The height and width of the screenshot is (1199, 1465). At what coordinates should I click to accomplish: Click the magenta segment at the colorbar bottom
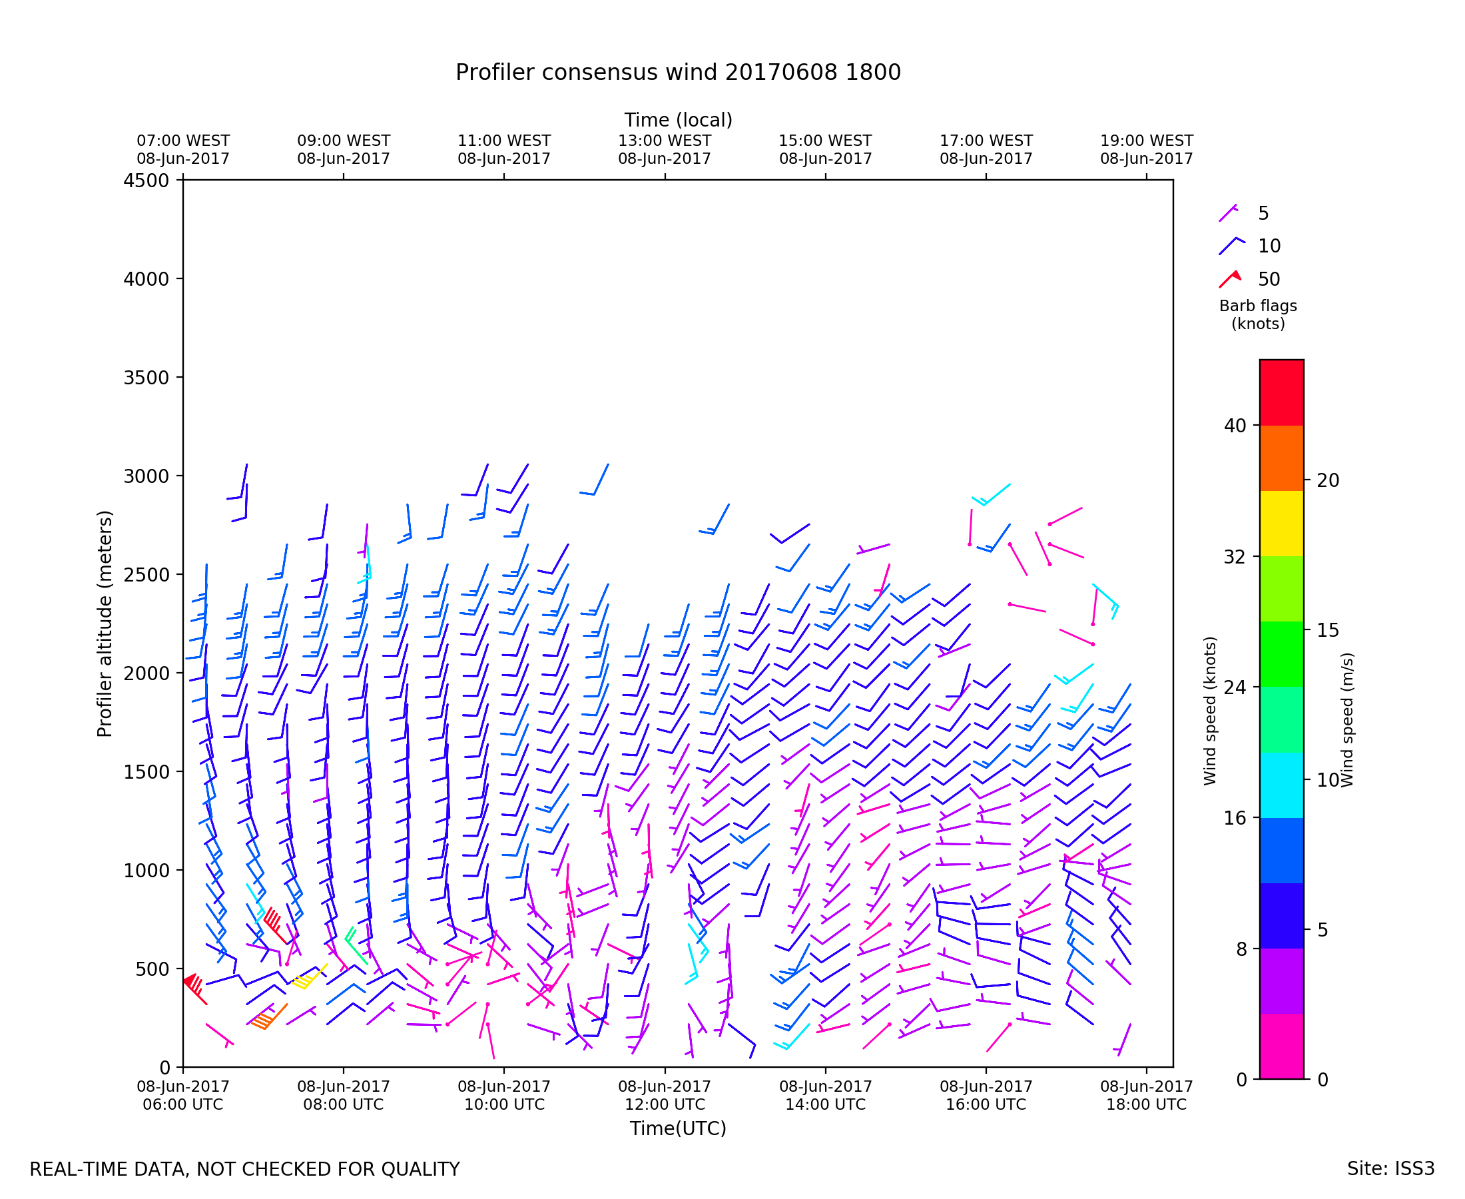click(1281, 1046)
